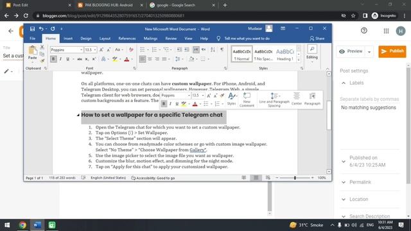411x231 pixels.
Task: Undo last action in Word title bar
Action: click(x=41, y=29)
